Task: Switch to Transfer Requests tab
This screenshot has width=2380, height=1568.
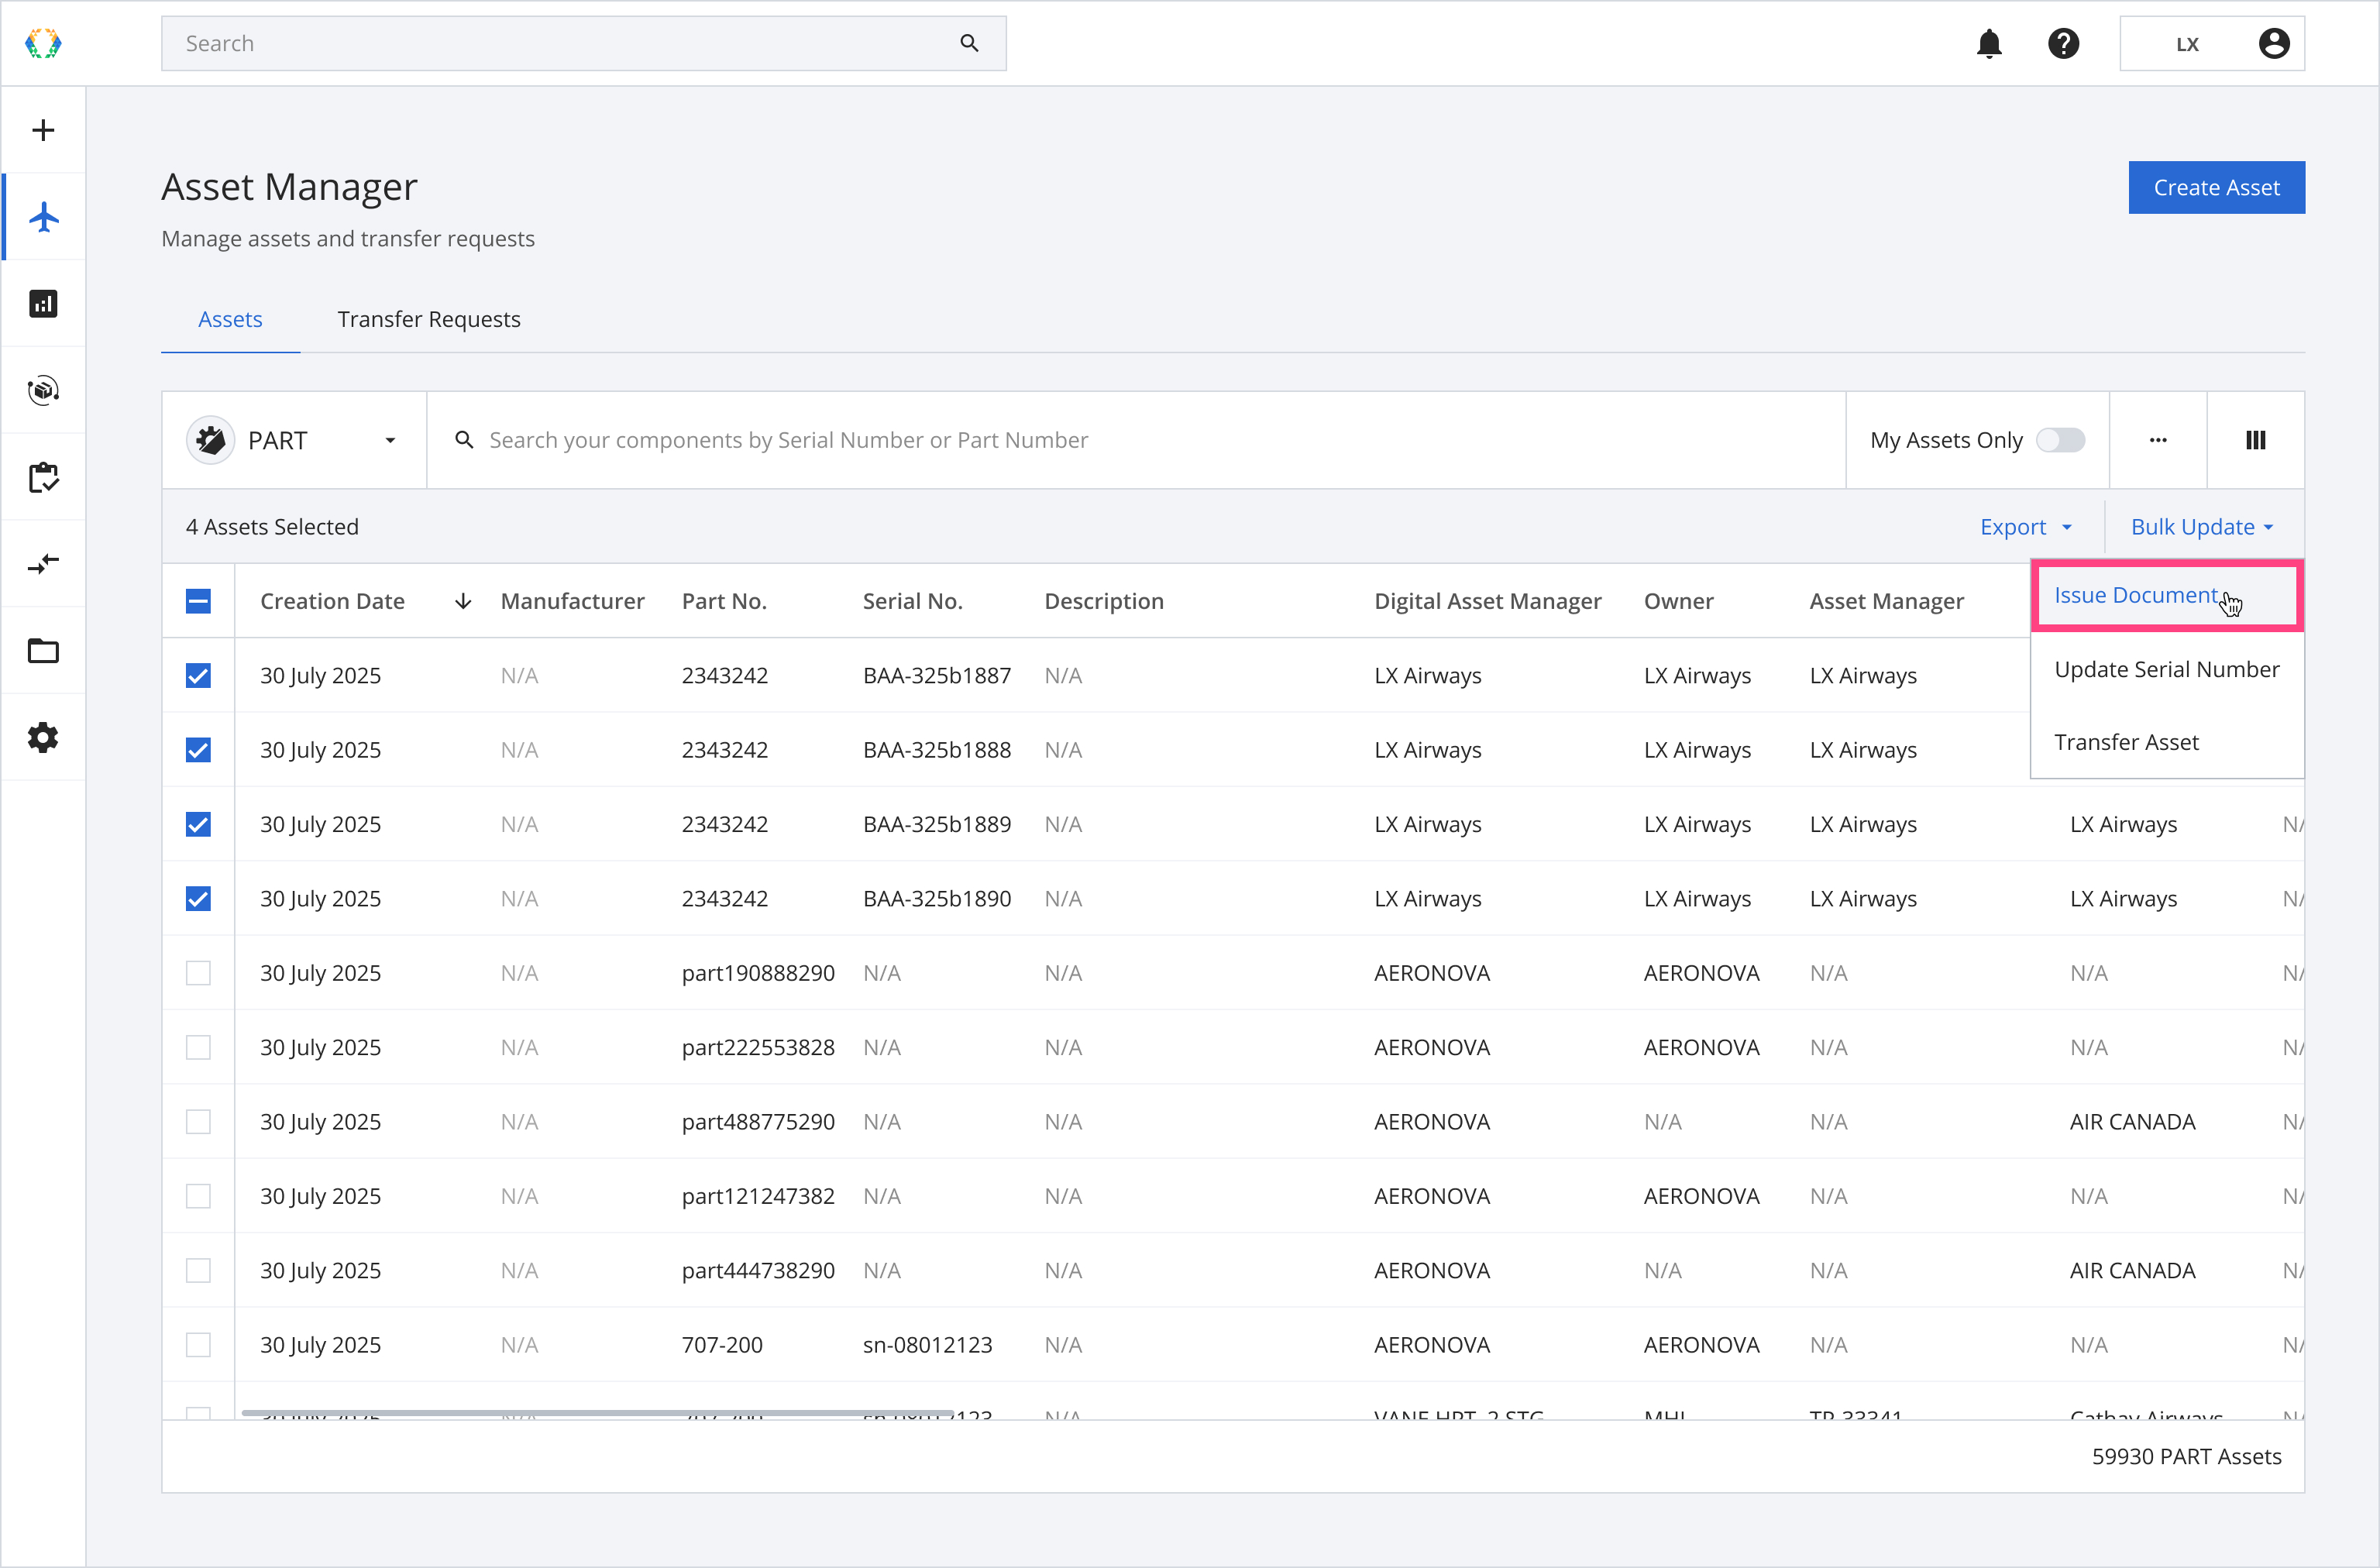Action: point(429,319)
